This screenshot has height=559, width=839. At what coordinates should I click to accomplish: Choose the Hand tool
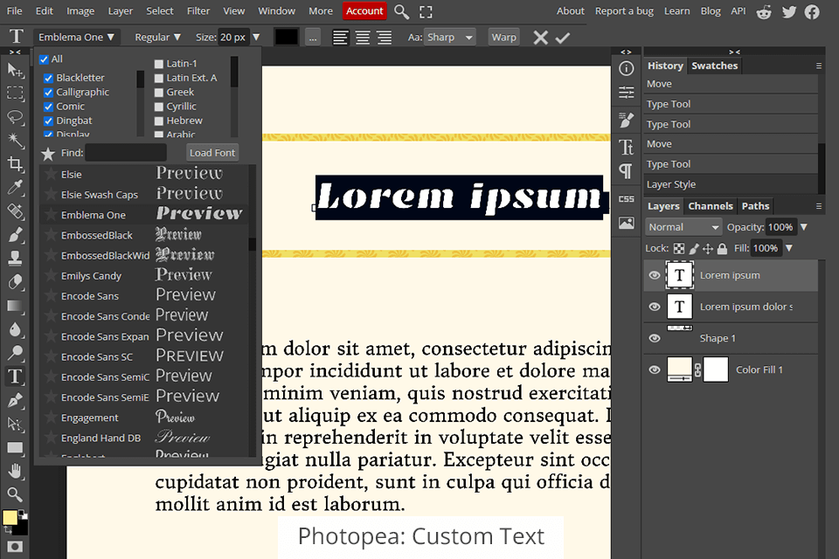pos(15,472)
